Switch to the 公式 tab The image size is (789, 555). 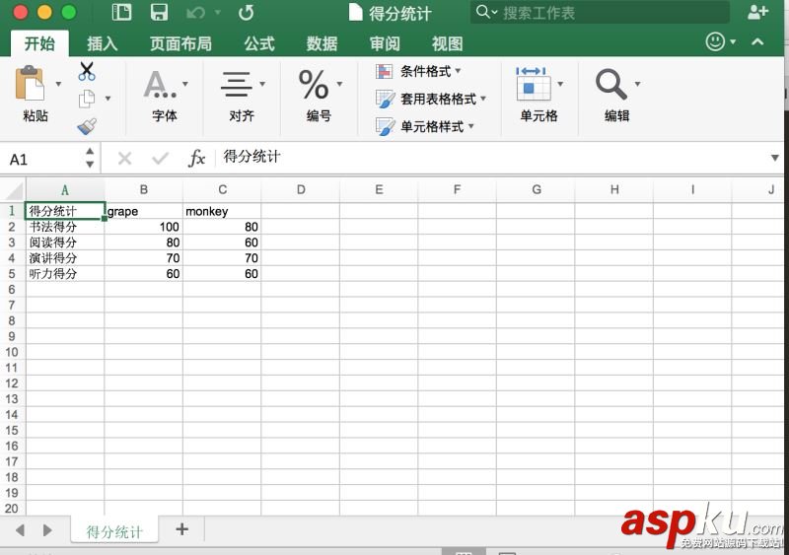click(x=259, y=43)
